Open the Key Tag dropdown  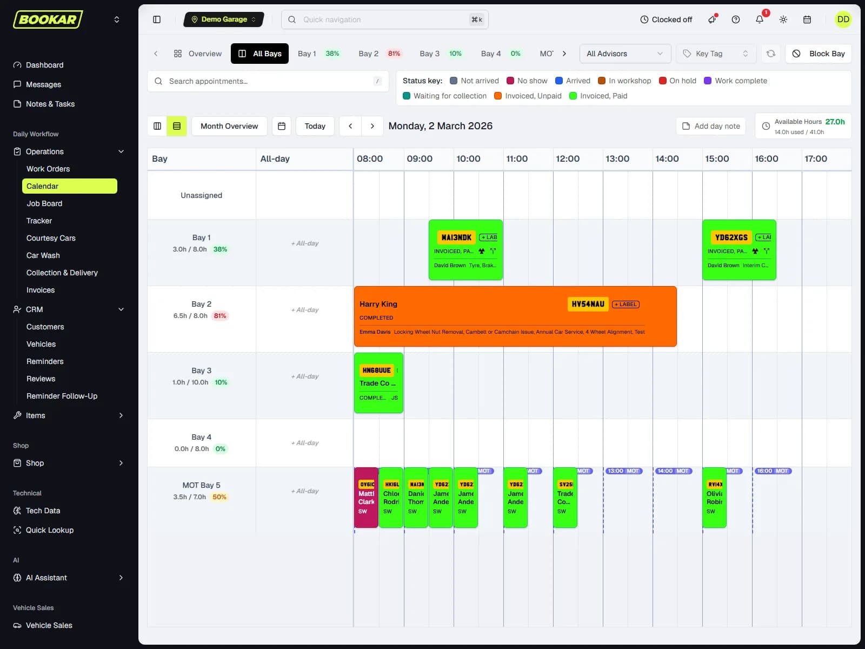716,54
